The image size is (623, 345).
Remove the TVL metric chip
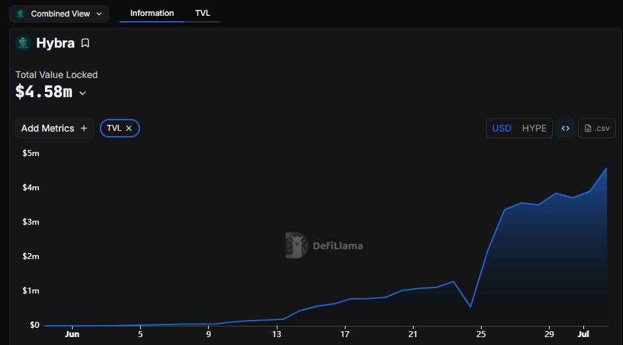(129, 128)
